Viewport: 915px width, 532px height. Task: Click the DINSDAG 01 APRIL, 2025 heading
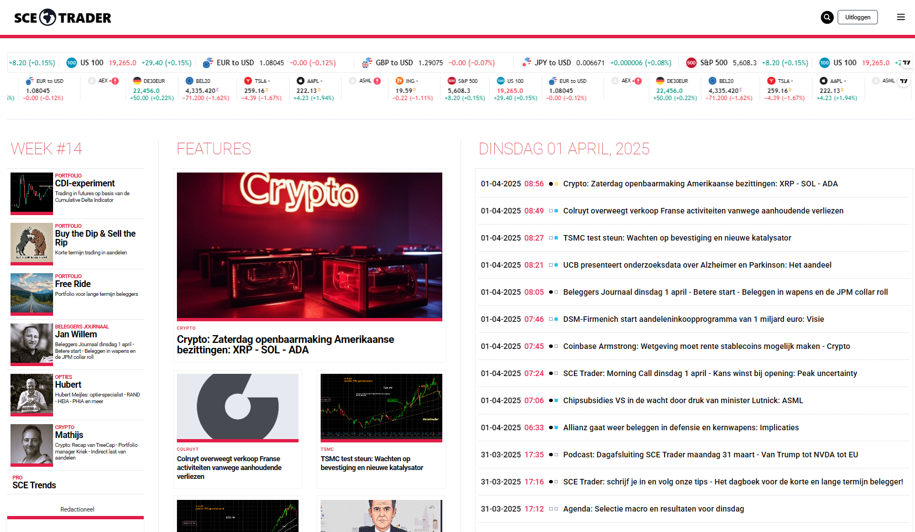click(x=564, y=149)
